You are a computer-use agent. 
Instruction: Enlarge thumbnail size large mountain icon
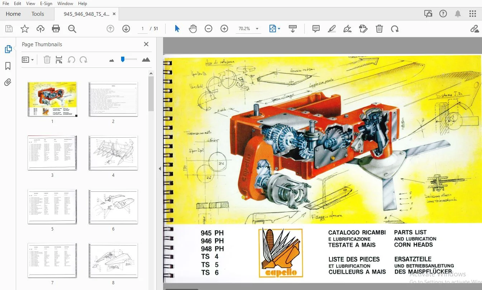(146, 60)
